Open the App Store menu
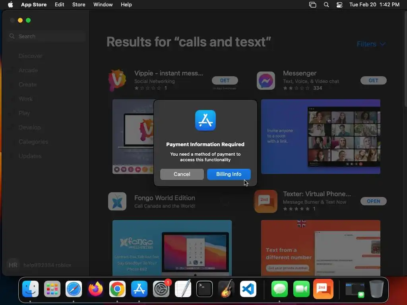 pyautogui.click(x=34, y=5)
